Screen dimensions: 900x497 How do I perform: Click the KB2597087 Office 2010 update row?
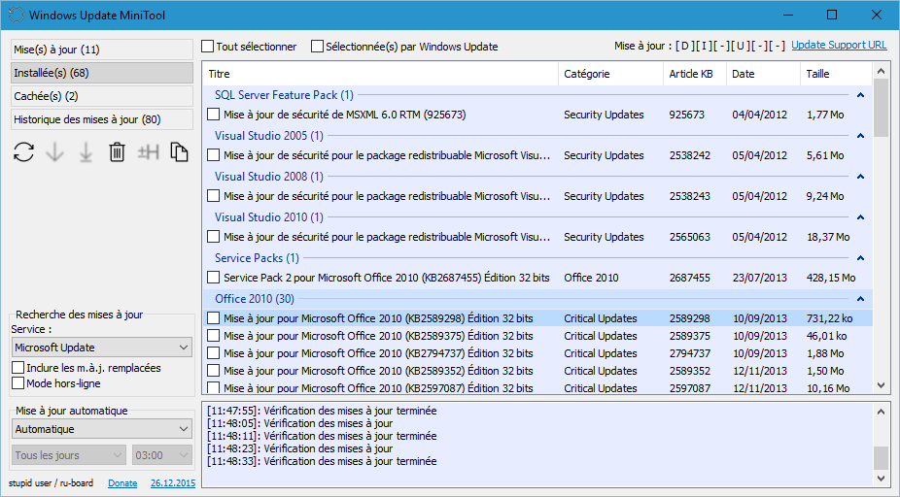click(x=537, y=388)
